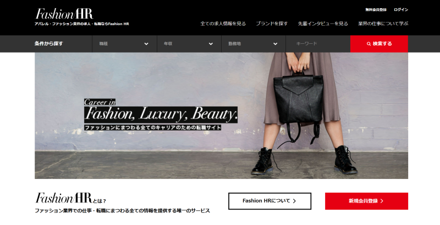The height and width of the screenshot is (225, 440).
Task: Click arrow icon on 新規会員登録 button
Action: pos(382,201)
